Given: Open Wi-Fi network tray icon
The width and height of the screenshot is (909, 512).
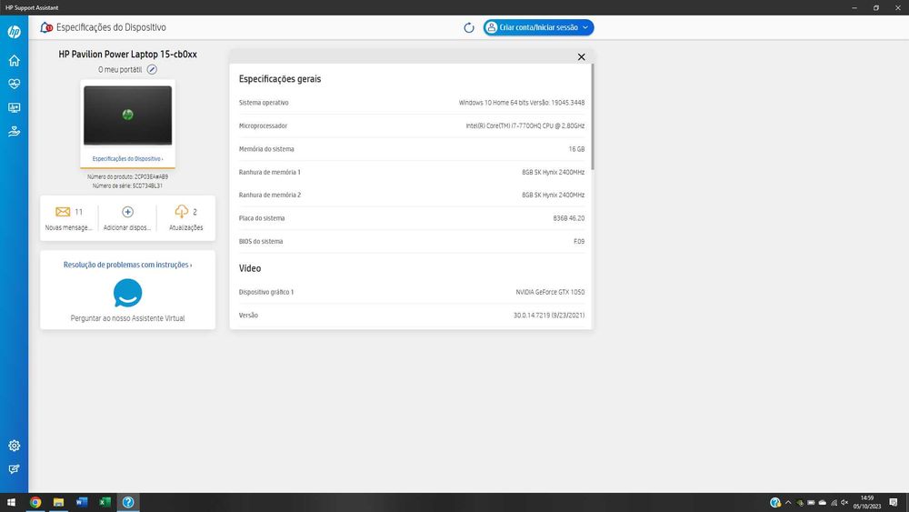Looking at the screenshot, I should coord(834,503).
